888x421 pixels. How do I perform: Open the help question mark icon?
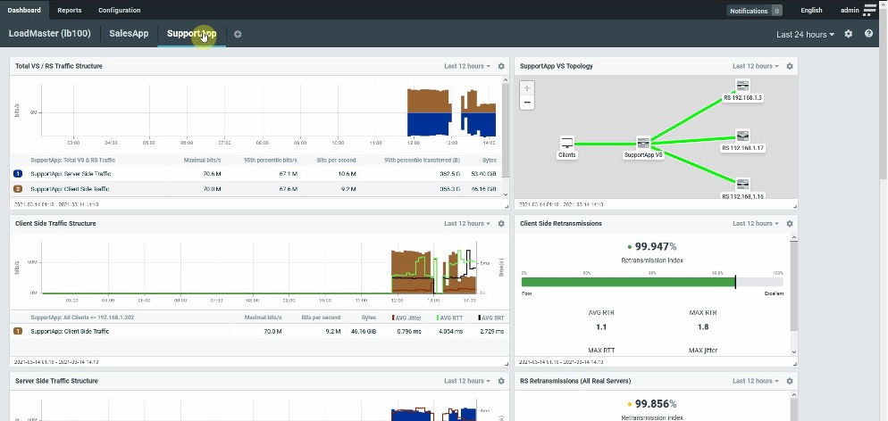pyautogui.click(x=868, y=34)
